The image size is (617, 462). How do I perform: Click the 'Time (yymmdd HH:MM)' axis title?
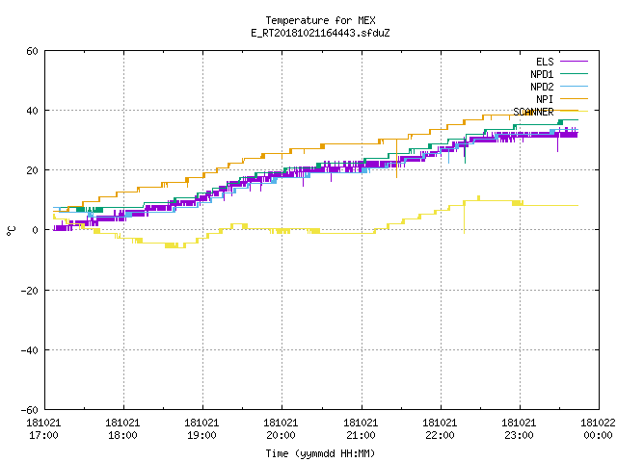click(x=320, y=453)
